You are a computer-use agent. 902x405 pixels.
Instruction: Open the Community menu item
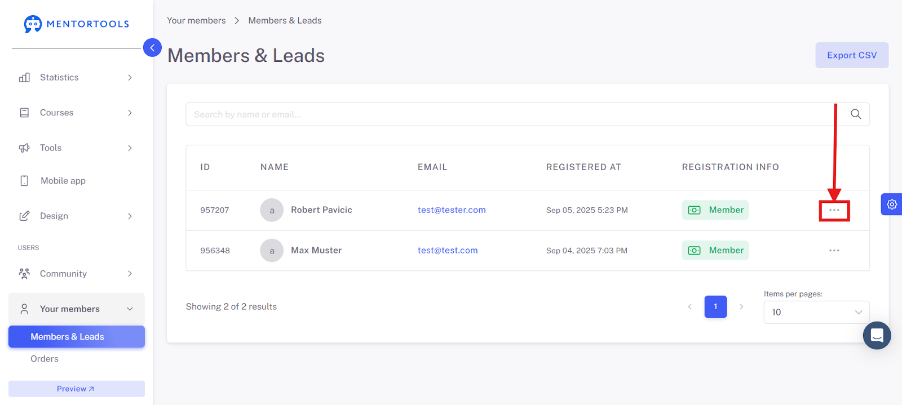click(x=77, y=274)
